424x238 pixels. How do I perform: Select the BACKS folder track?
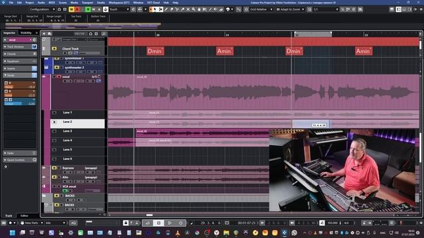click(x=70, y=196)
